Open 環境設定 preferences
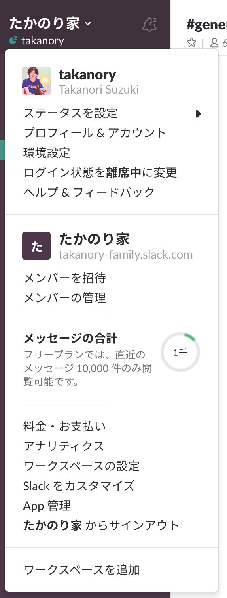The width and height of the screenshot is (227, 598). coord(47,153)
